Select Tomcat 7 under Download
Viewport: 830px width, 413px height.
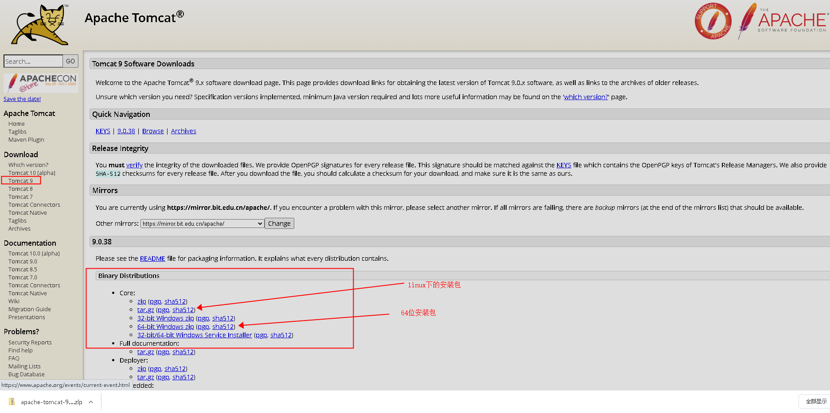20,197
